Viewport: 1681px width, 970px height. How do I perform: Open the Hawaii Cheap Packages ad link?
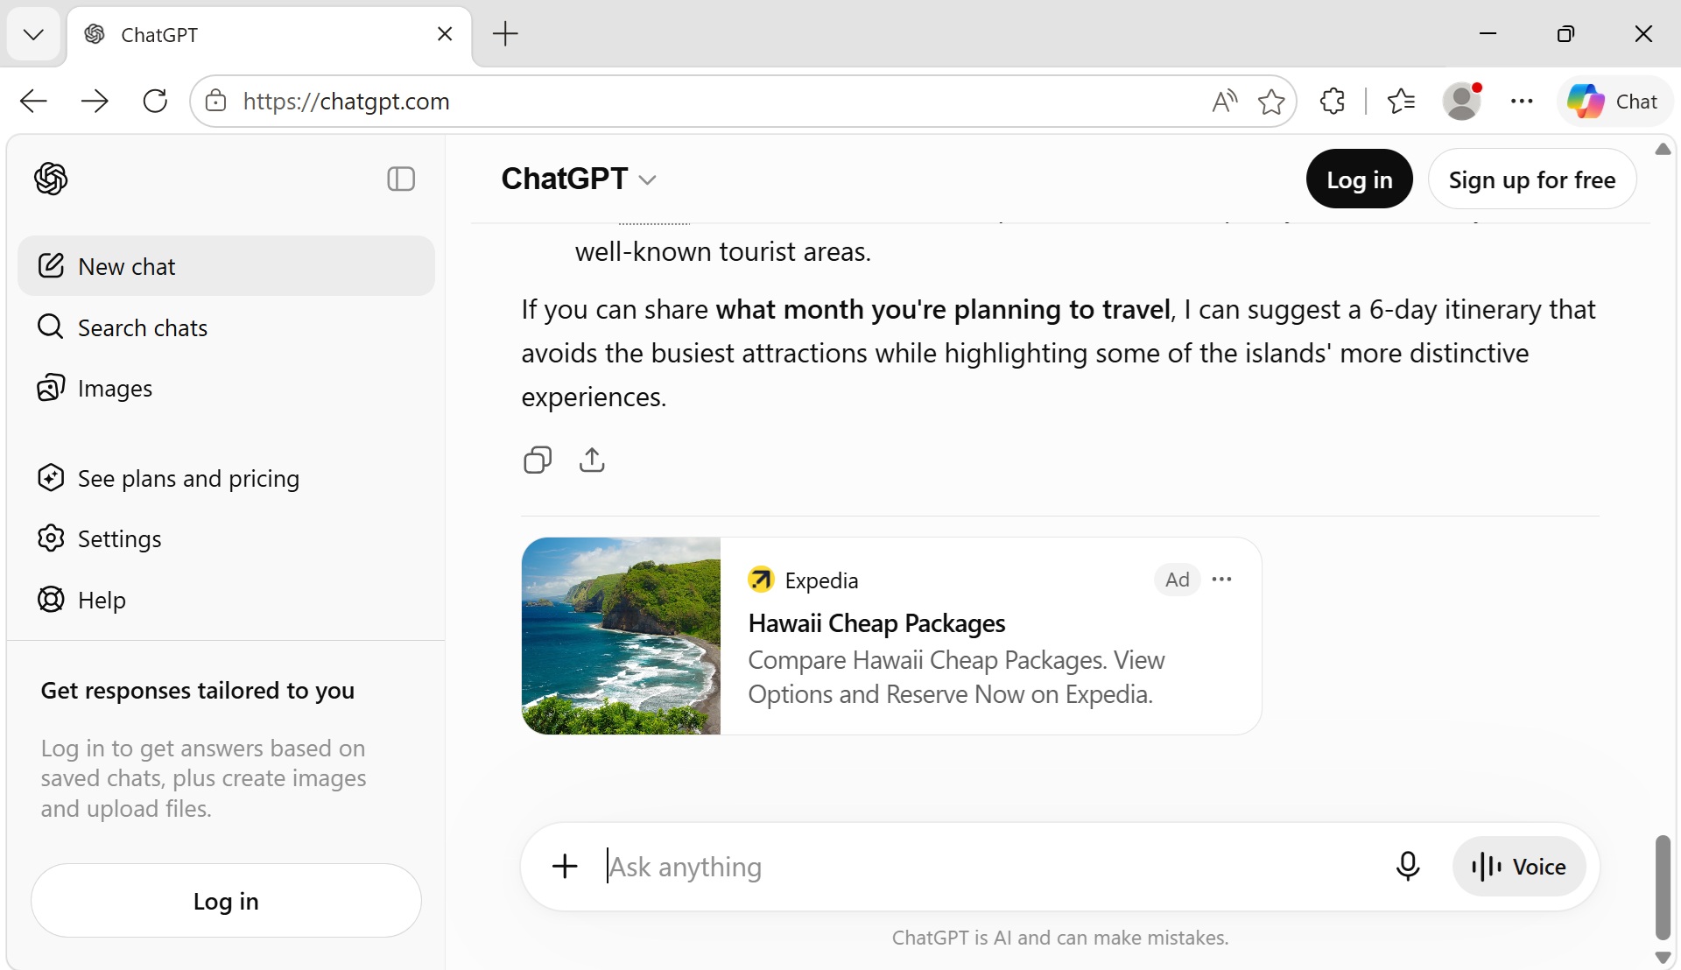point(876,623)
